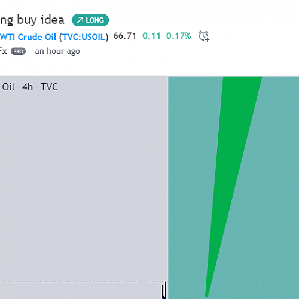Click the 0.11 price change value
299x299 pixels.
coord(151,36)
